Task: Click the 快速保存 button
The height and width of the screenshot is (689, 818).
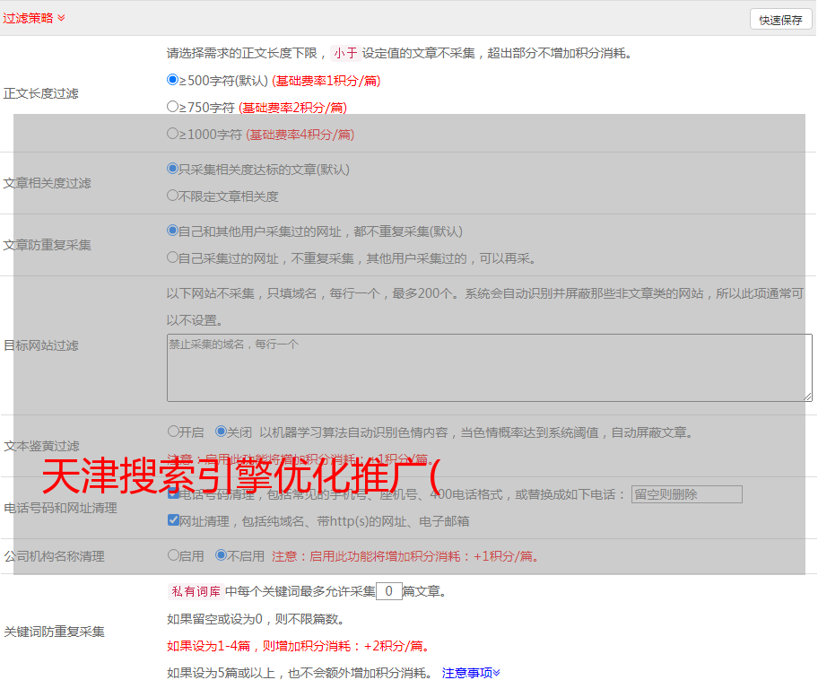Action: point(780,20)
